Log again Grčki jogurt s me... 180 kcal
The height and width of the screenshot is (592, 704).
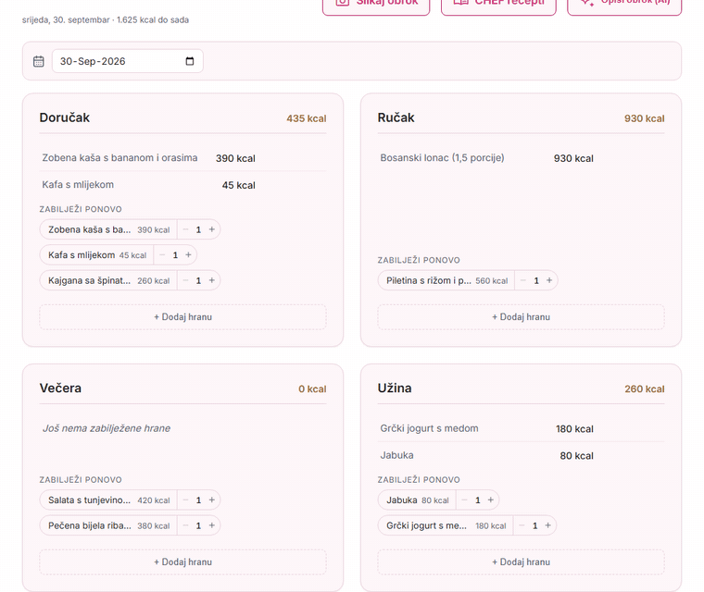click(x=446, y=525)
